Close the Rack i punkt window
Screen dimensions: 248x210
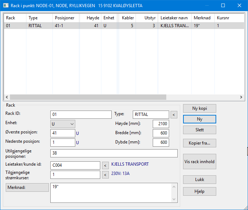click(239, 6)
